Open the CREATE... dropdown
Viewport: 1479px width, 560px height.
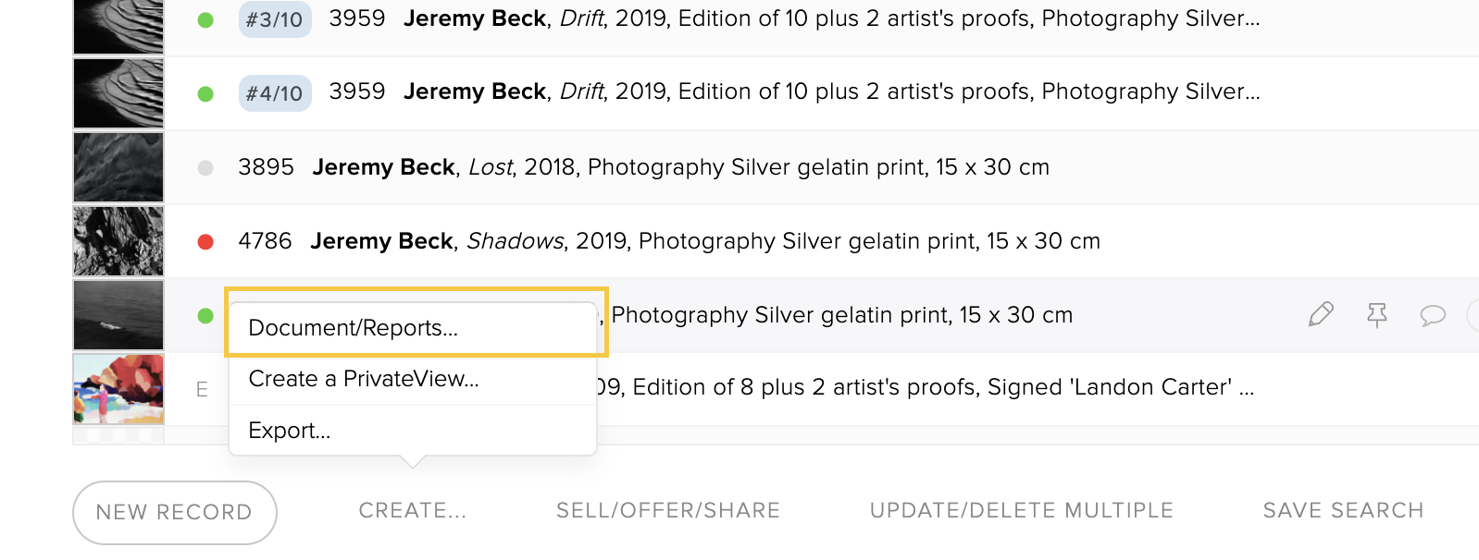coord(413,510)
